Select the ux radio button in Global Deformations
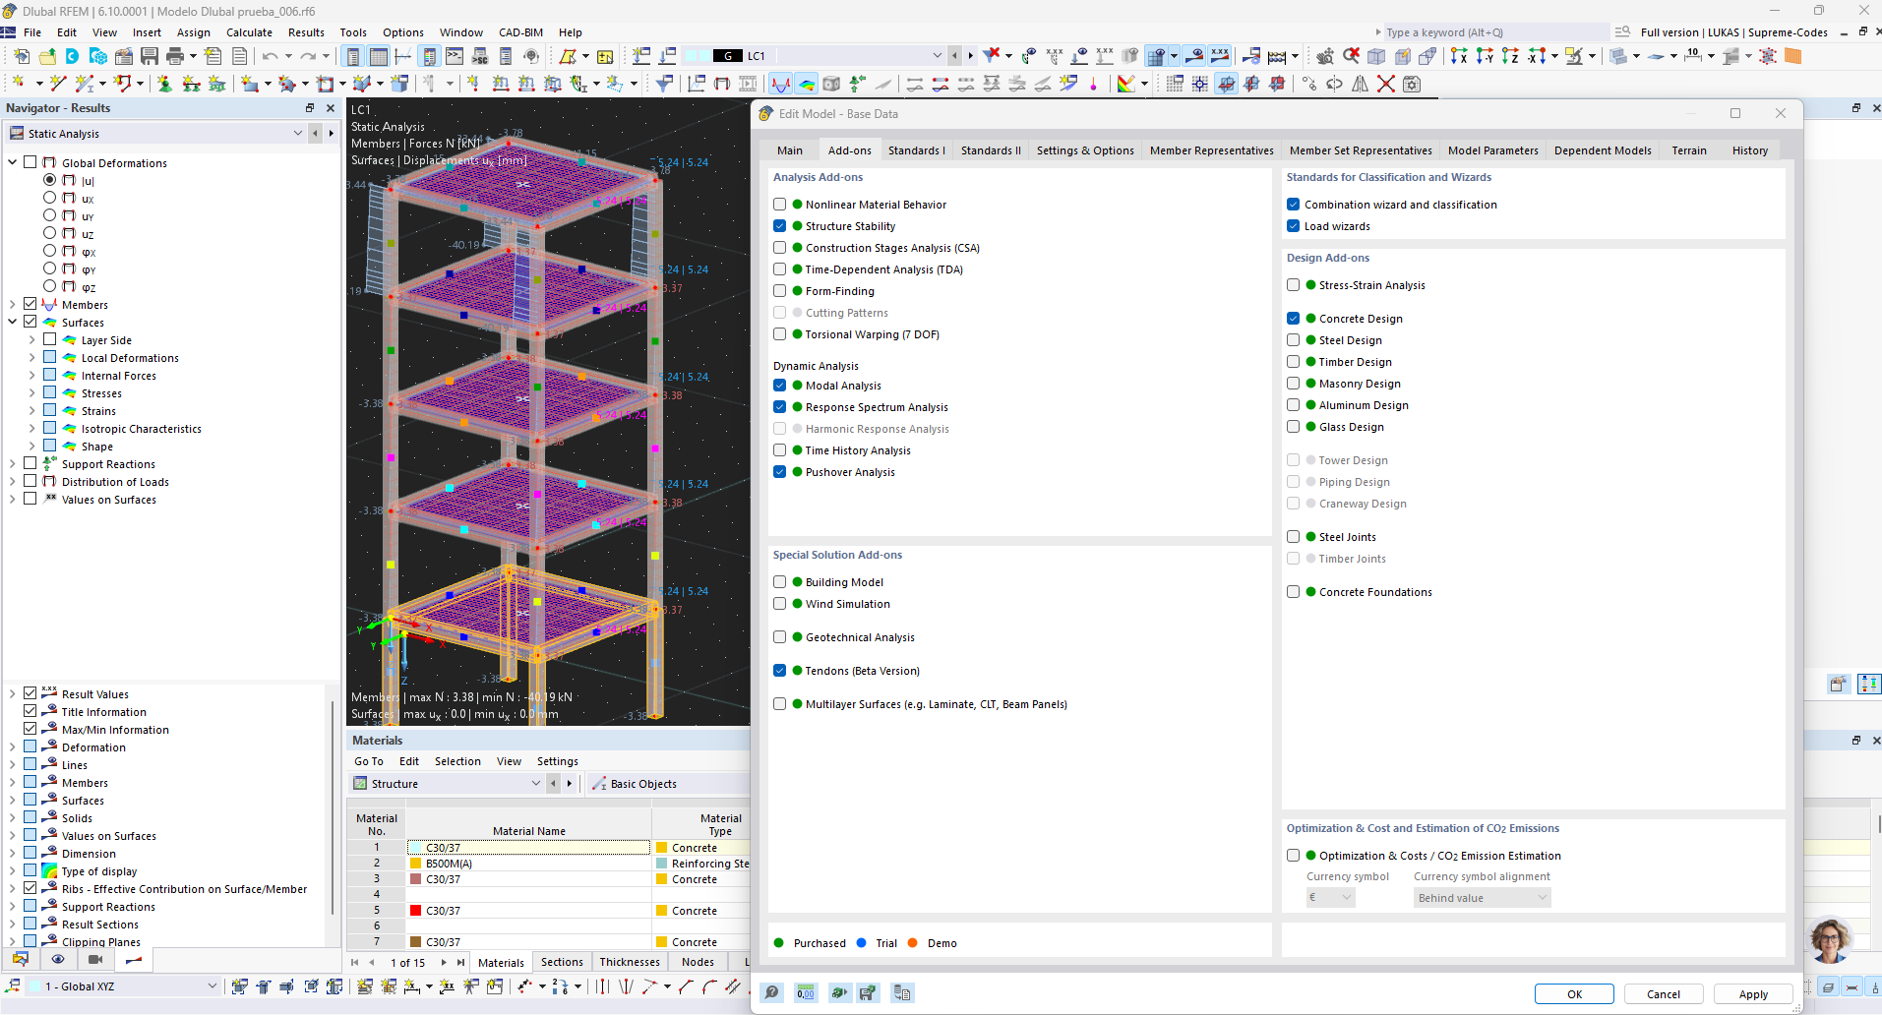Image resolution: width=1882 pixels, height=1015 pixels. coord(50,198)
